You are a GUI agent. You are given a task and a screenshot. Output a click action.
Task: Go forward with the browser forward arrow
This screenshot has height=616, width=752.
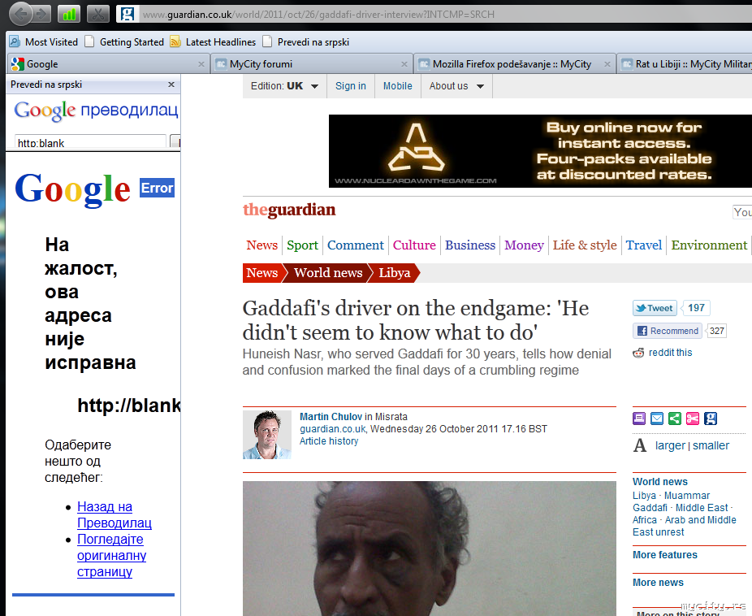pos(42,14)
